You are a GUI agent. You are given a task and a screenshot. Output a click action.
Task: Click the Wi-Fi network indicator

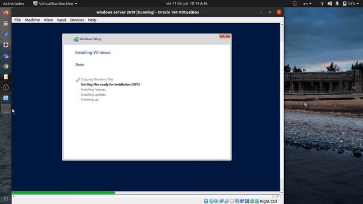point(322,3)
